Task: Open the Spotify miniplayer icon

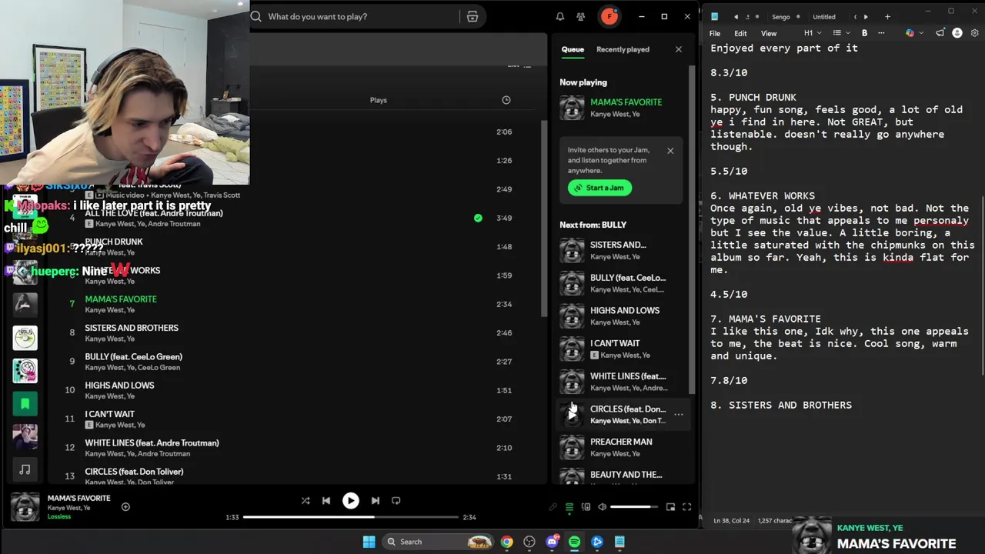Action: pos(670,506)
